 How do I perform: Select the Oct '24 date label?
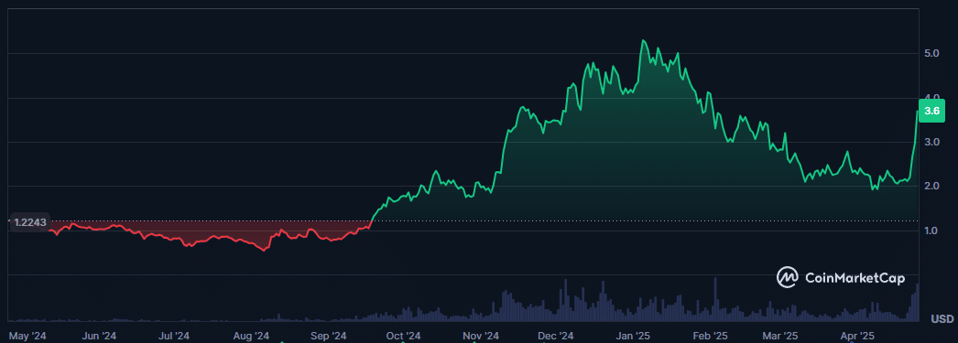coord(403,336)
